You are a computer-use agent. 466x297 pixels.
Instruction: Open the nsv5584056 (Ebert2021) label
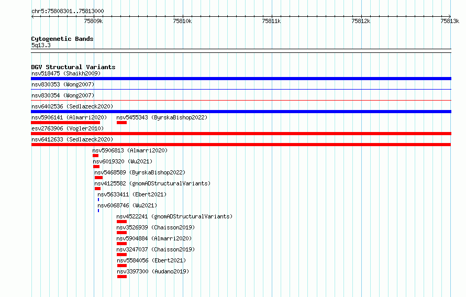coord(151,260)
